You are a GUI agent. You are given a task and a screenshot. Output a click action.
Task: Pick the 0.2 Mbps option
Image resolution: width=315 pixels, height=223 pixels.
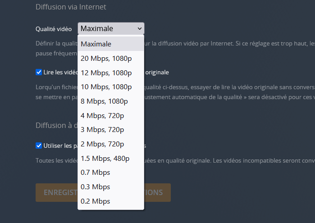(111, 201)
